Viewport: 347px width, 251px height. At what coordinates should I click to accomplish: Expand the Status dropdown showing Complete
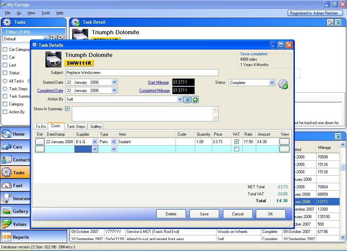pyautogui.click(x=271, y=82)
